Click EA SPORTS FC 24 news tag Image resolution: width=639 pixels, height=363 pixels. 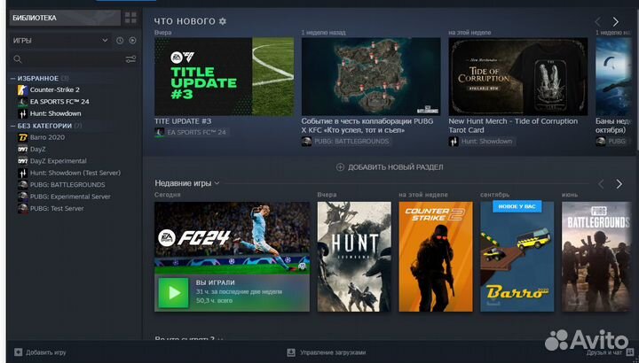[191, 132]
